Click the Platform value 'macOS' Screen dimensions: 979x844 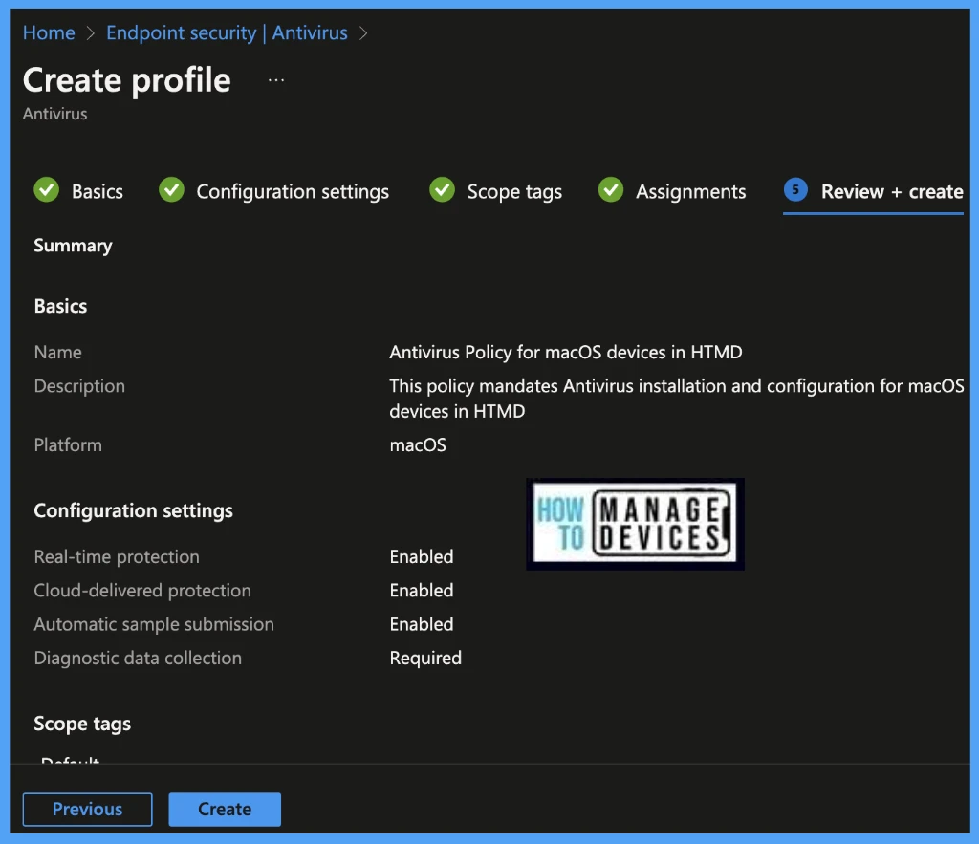click(418, 445)
